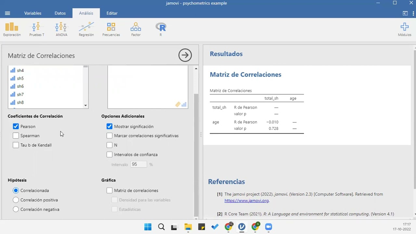This screenshot has width=416, height=234.
Task: Enable Marcar correlaciones significativas checkbox
Action: click(x=110, y=136)
